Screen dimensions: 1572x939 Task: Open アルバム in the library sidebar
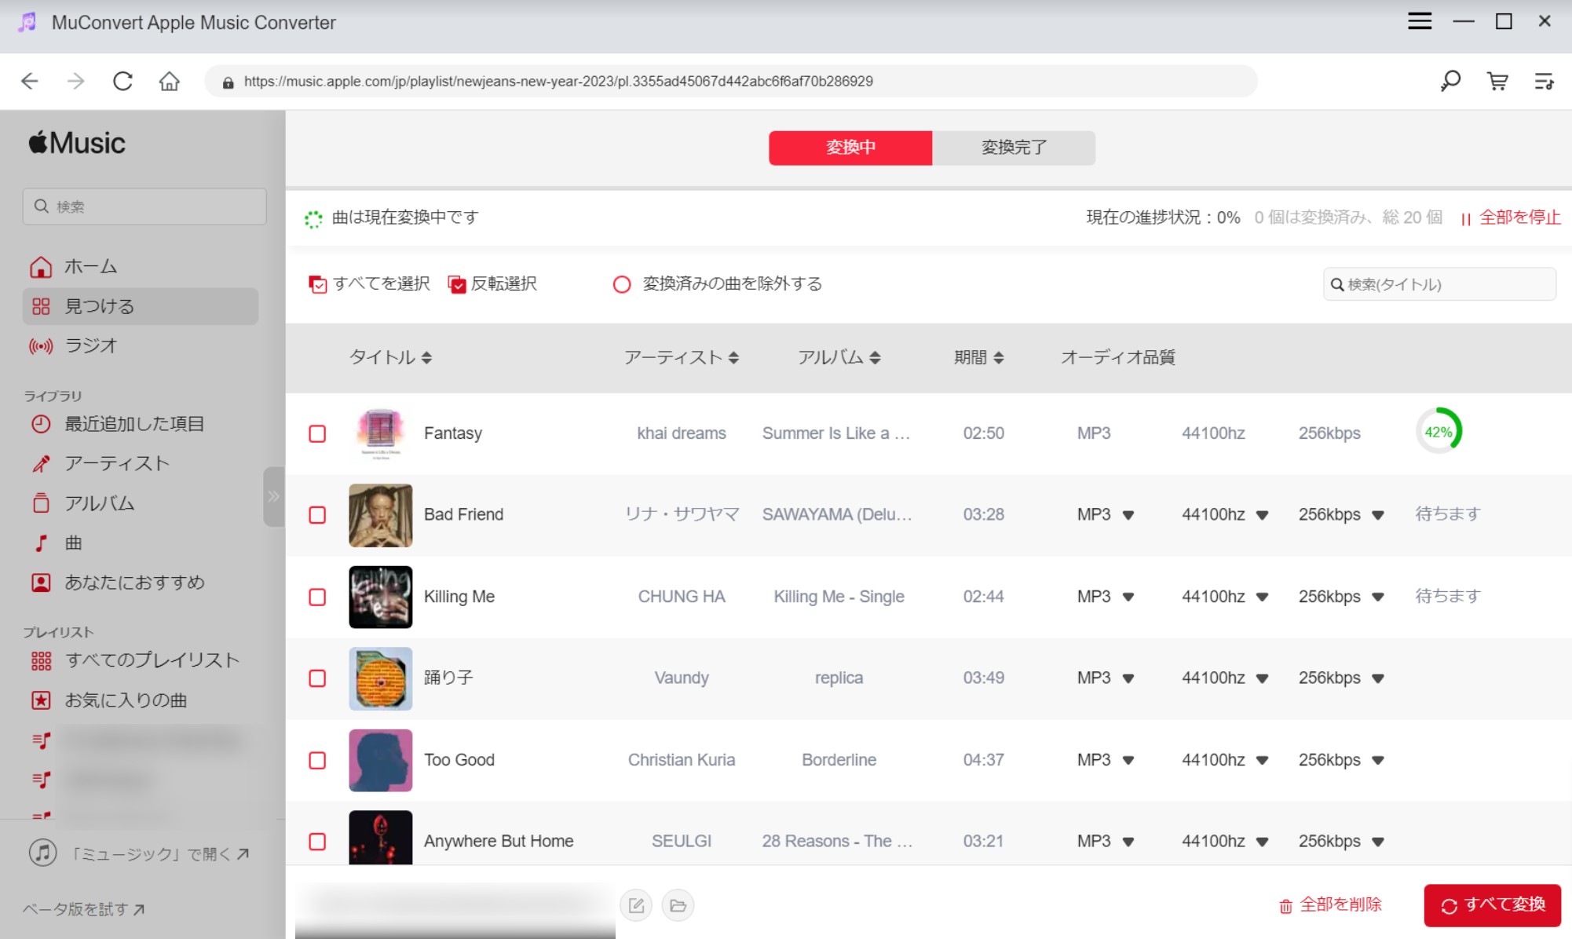[141, 503]
